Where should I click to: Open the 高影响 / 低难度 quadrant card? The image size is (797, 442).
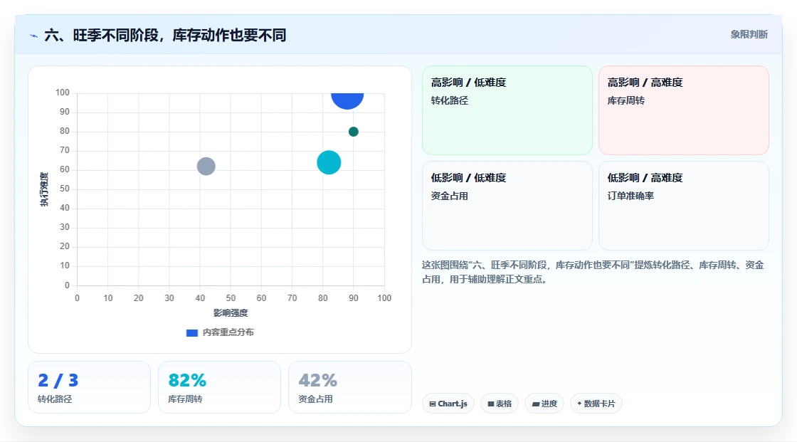(507, 110)
